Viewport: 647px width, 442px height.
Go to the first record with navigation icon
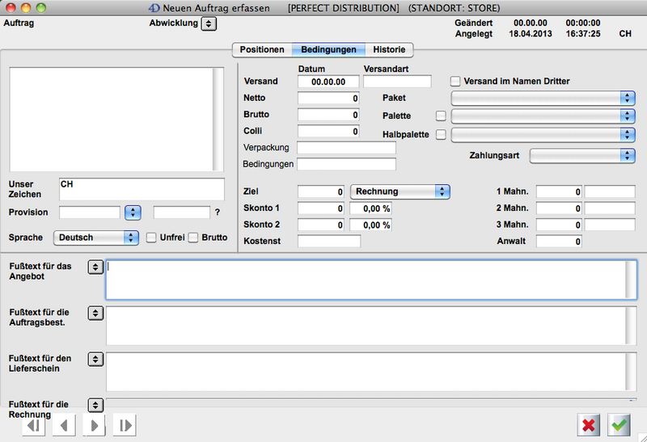coord(33,425)
